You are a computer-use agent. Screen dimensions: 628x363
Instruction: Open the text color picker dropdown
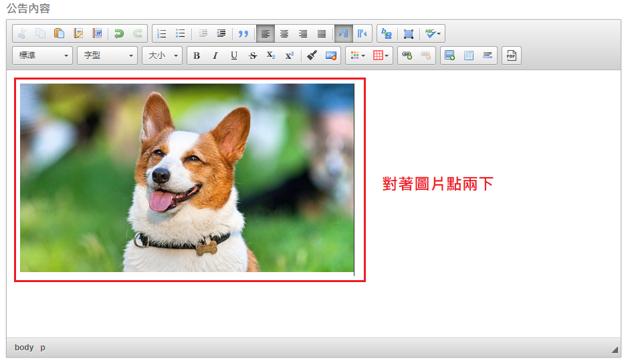(x=356, y=55)
